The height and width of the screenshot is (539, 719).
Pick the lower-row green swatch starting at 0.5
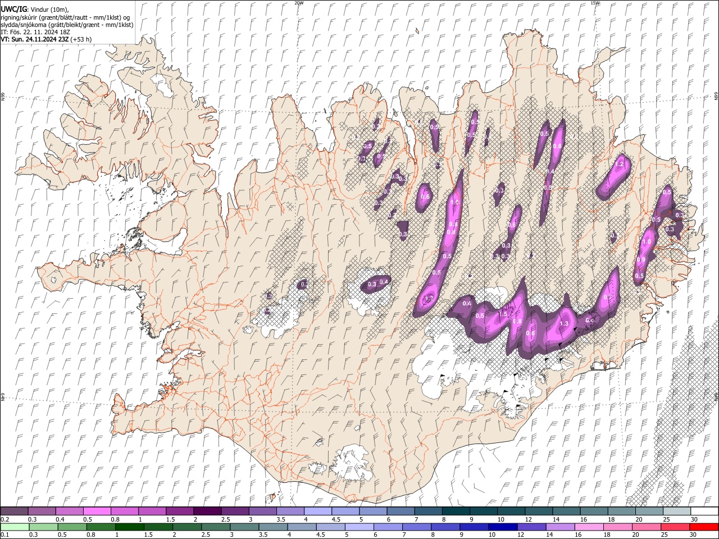pyautogui.click(x=72, y=527)
